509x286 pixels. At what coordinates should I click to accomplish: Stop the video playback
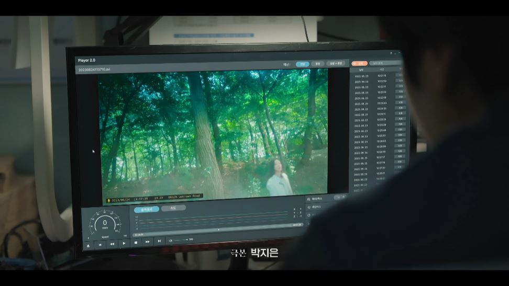click(x=136, y=242)
